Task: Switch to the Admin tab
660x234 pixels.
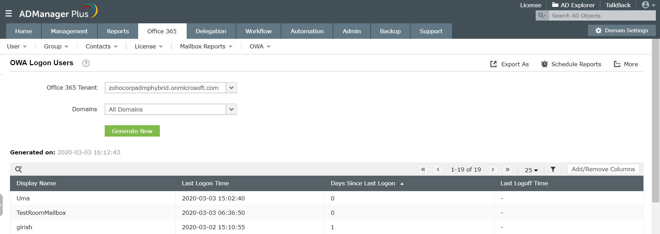Action: 352,31
